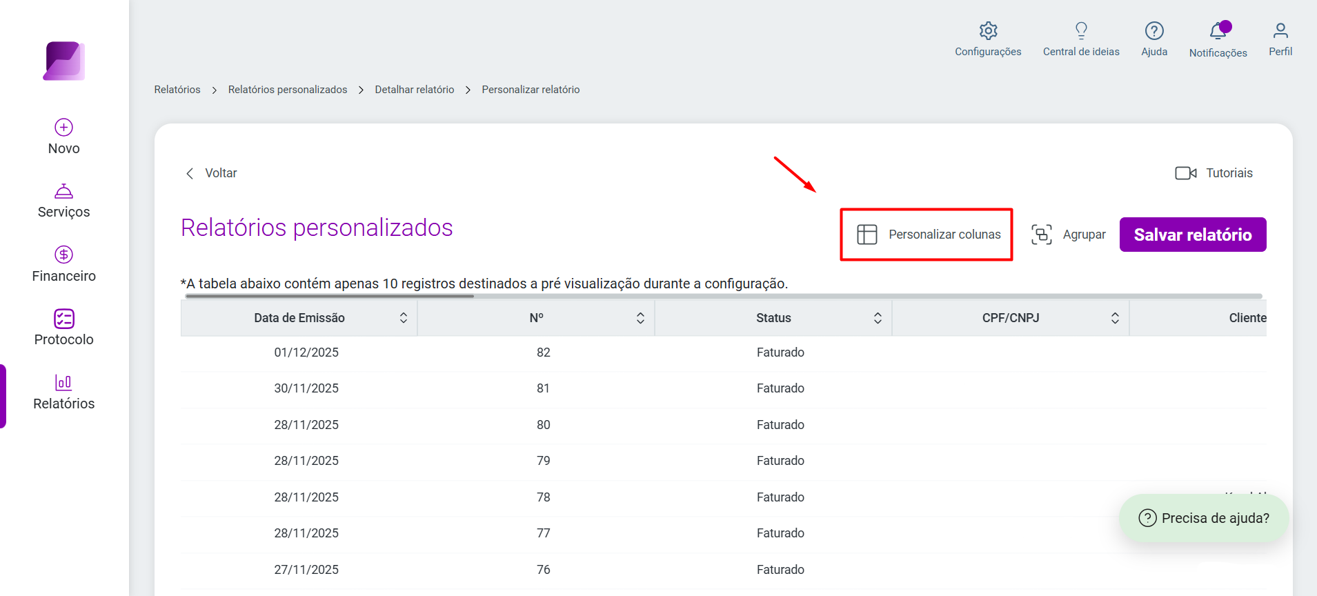Click Faturado status in row 79
Screen dimensions: 1317x596
pos(780,461)
